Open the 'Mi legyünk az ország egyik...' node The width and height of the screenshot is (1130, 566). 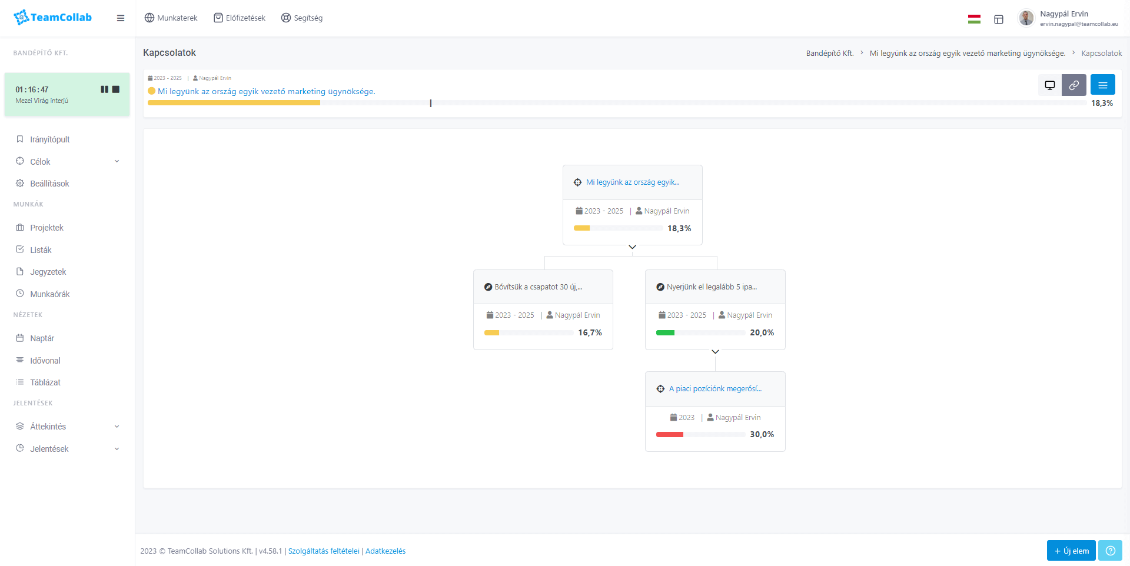(x=633, y=182)
